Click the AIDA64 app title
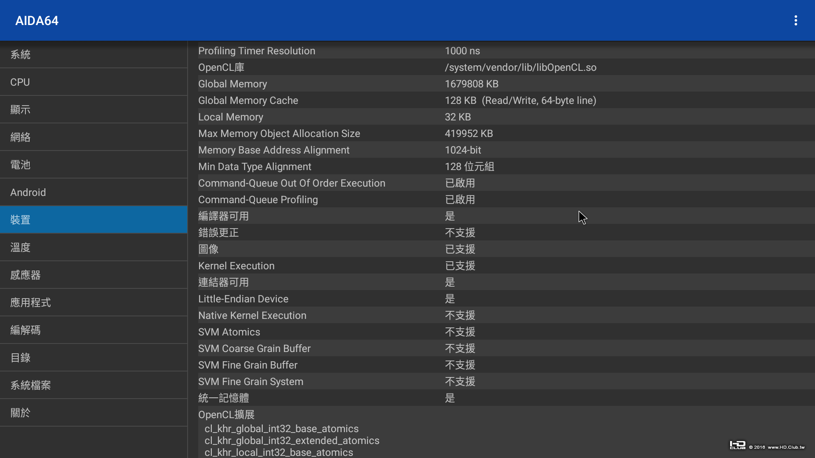Viewport: 815px width, 458px height. 37,20
